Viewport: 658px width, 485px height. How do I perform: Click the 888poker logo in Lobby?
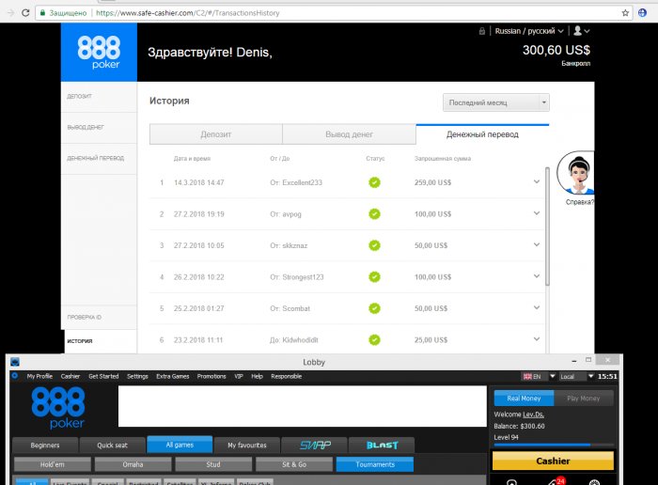coord(58,408)
